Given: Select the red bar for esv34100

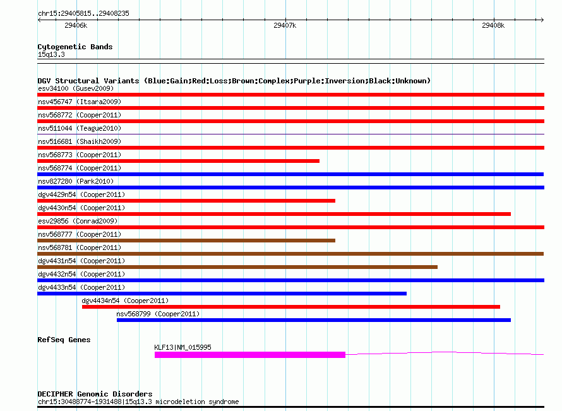Looking at the screenshot, I should 290,95.
